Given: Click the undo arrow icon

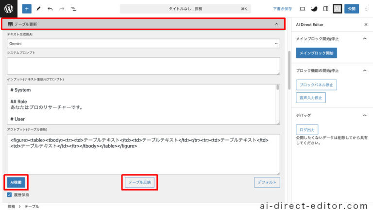Looking at the screenshot, I should click(x=50, y=9).
